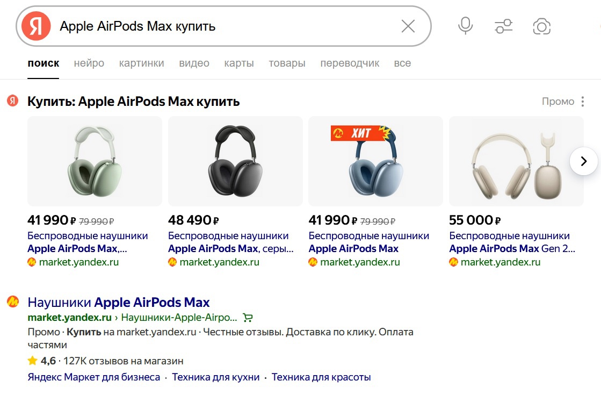Open «Наушники Apple AirPods Max» result link
601x395 pixels.
(118, 302)
